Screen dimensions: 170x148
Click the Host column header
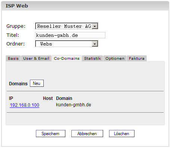[48, 98]
